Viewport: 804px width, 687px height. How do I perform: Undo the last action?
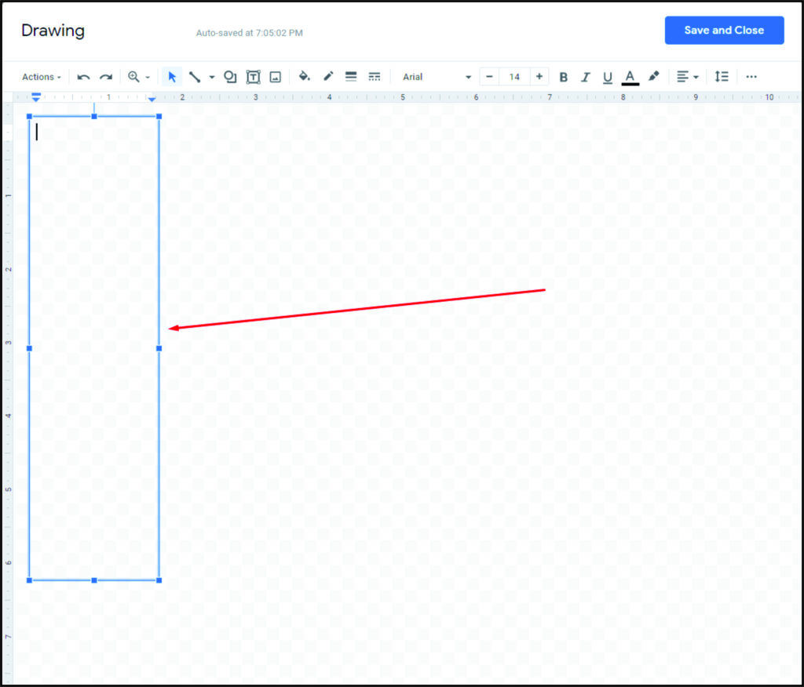point(83,76)
